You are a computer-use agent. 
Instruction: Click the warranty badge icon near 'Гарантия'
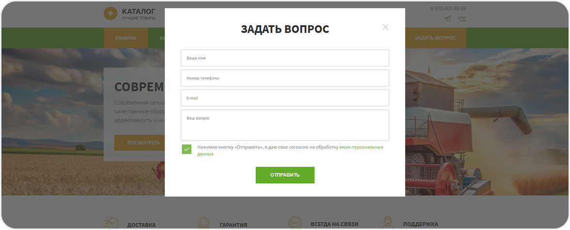click(x=204, y=223)
